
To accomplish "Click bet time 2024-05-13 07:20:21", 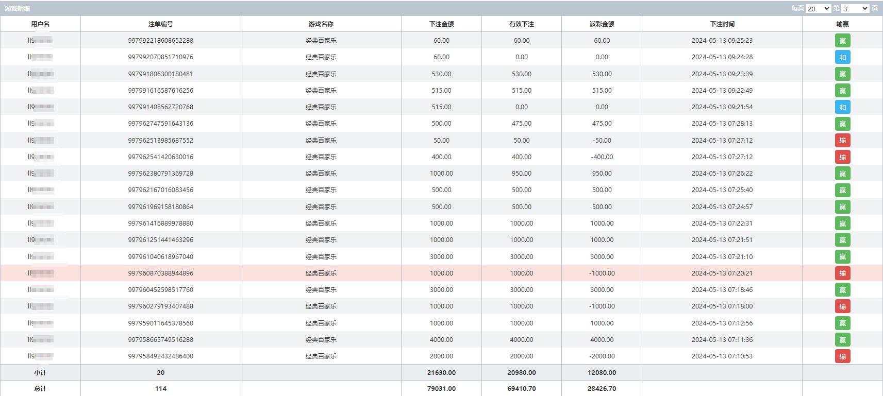I will (722, 273).
